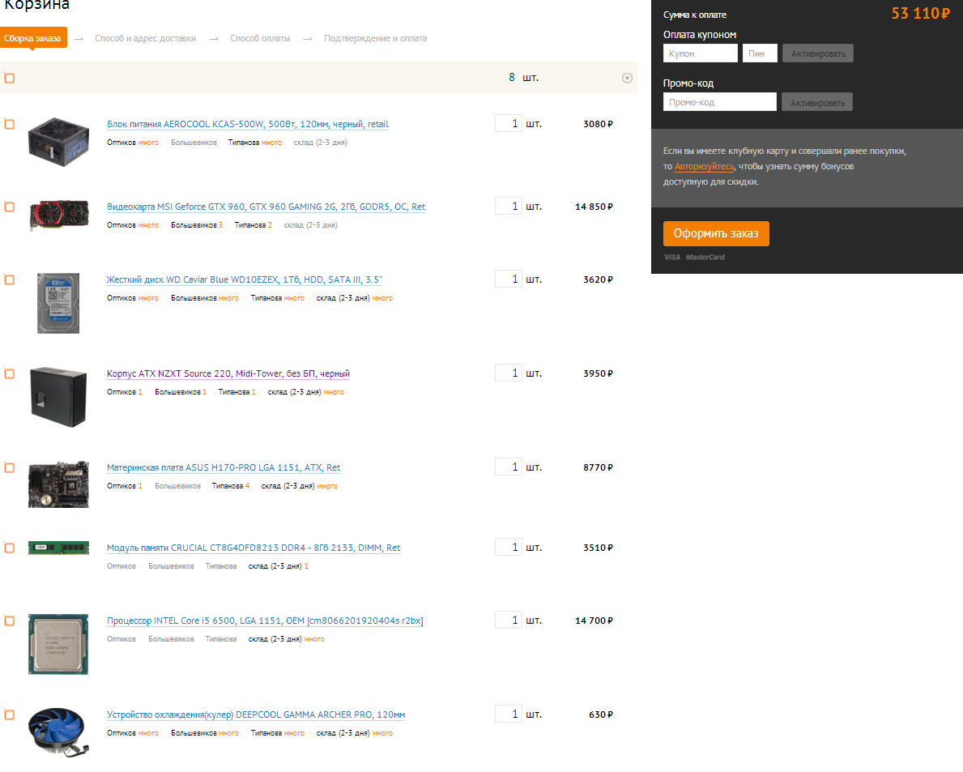Open the NZXT Source 220 case product link
The image size is (963, 772).
pos(228,373)
